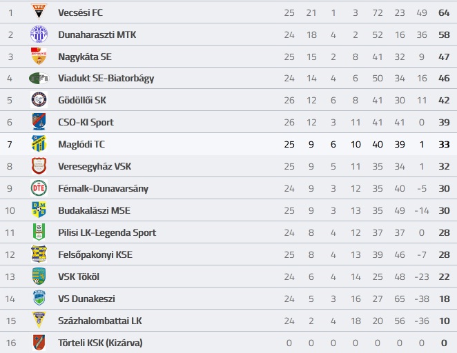Screen dimensions: 457x353
Task: Select the Veresegyház VSK team name
Action: pos(95,166)
